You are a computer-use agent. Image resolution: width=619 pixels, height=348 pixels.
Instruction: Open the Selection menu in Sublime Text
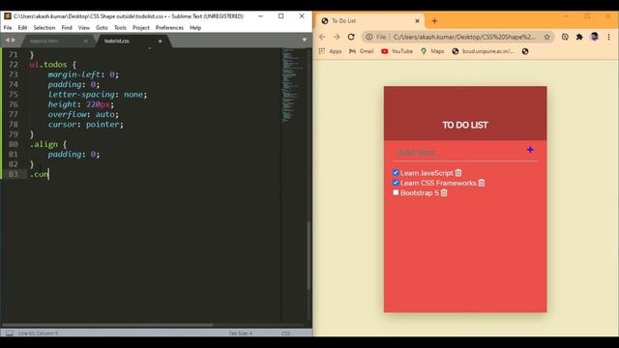pos(44,28)
